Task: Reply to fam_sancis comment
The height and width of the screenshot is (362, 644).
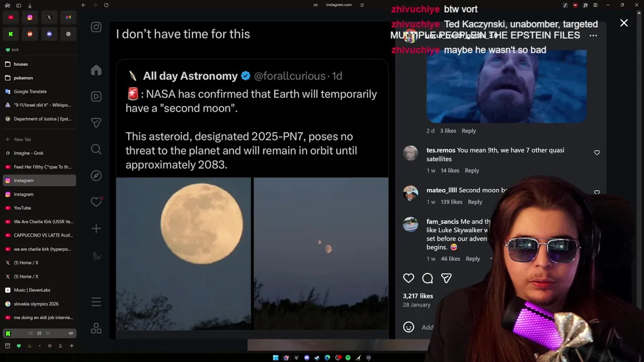Action: point(473,258)
